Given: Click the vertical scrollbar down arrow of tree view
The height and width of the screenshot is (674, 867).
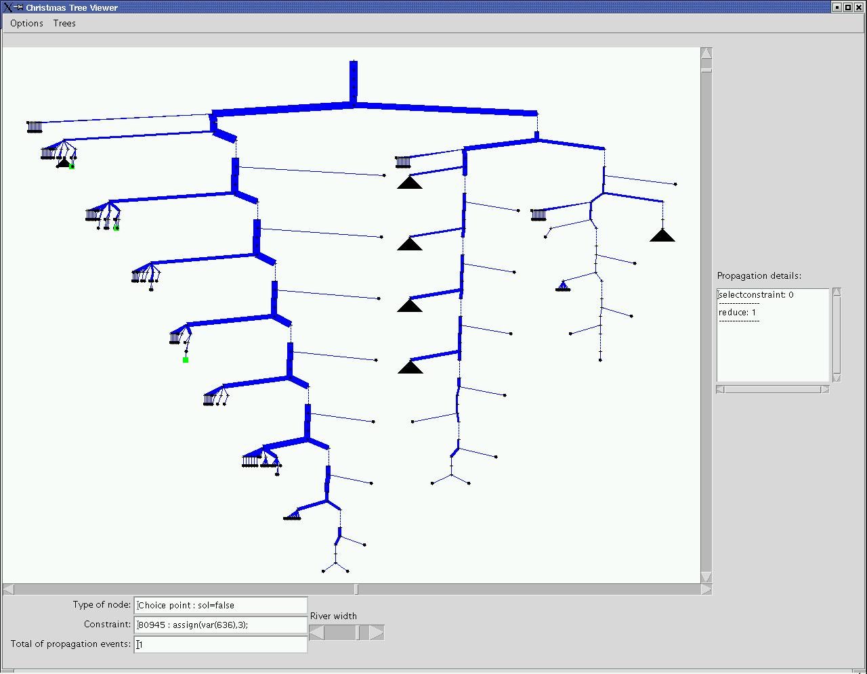Looking at the screenshot, I should (706, 577).
